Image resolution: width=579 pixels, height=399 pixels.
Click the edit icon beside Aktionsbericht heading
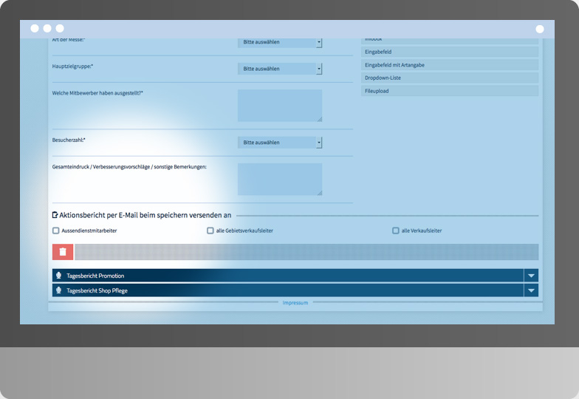click(x=55, y=215)
